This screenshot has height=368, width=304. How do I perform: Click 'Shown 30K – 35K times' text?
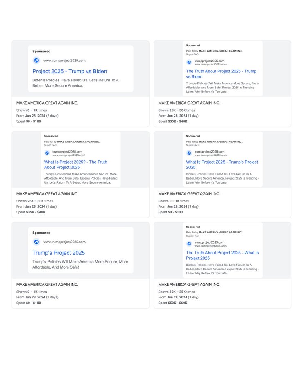pyautogui.click(x=177, y=292)
